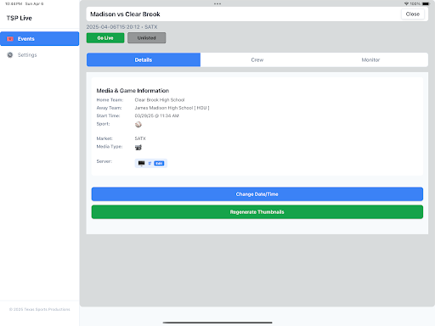Click the Clear Brook High School text
Image resolution: width=435 pixels, height=326 pixels.
tap(160, 100)
